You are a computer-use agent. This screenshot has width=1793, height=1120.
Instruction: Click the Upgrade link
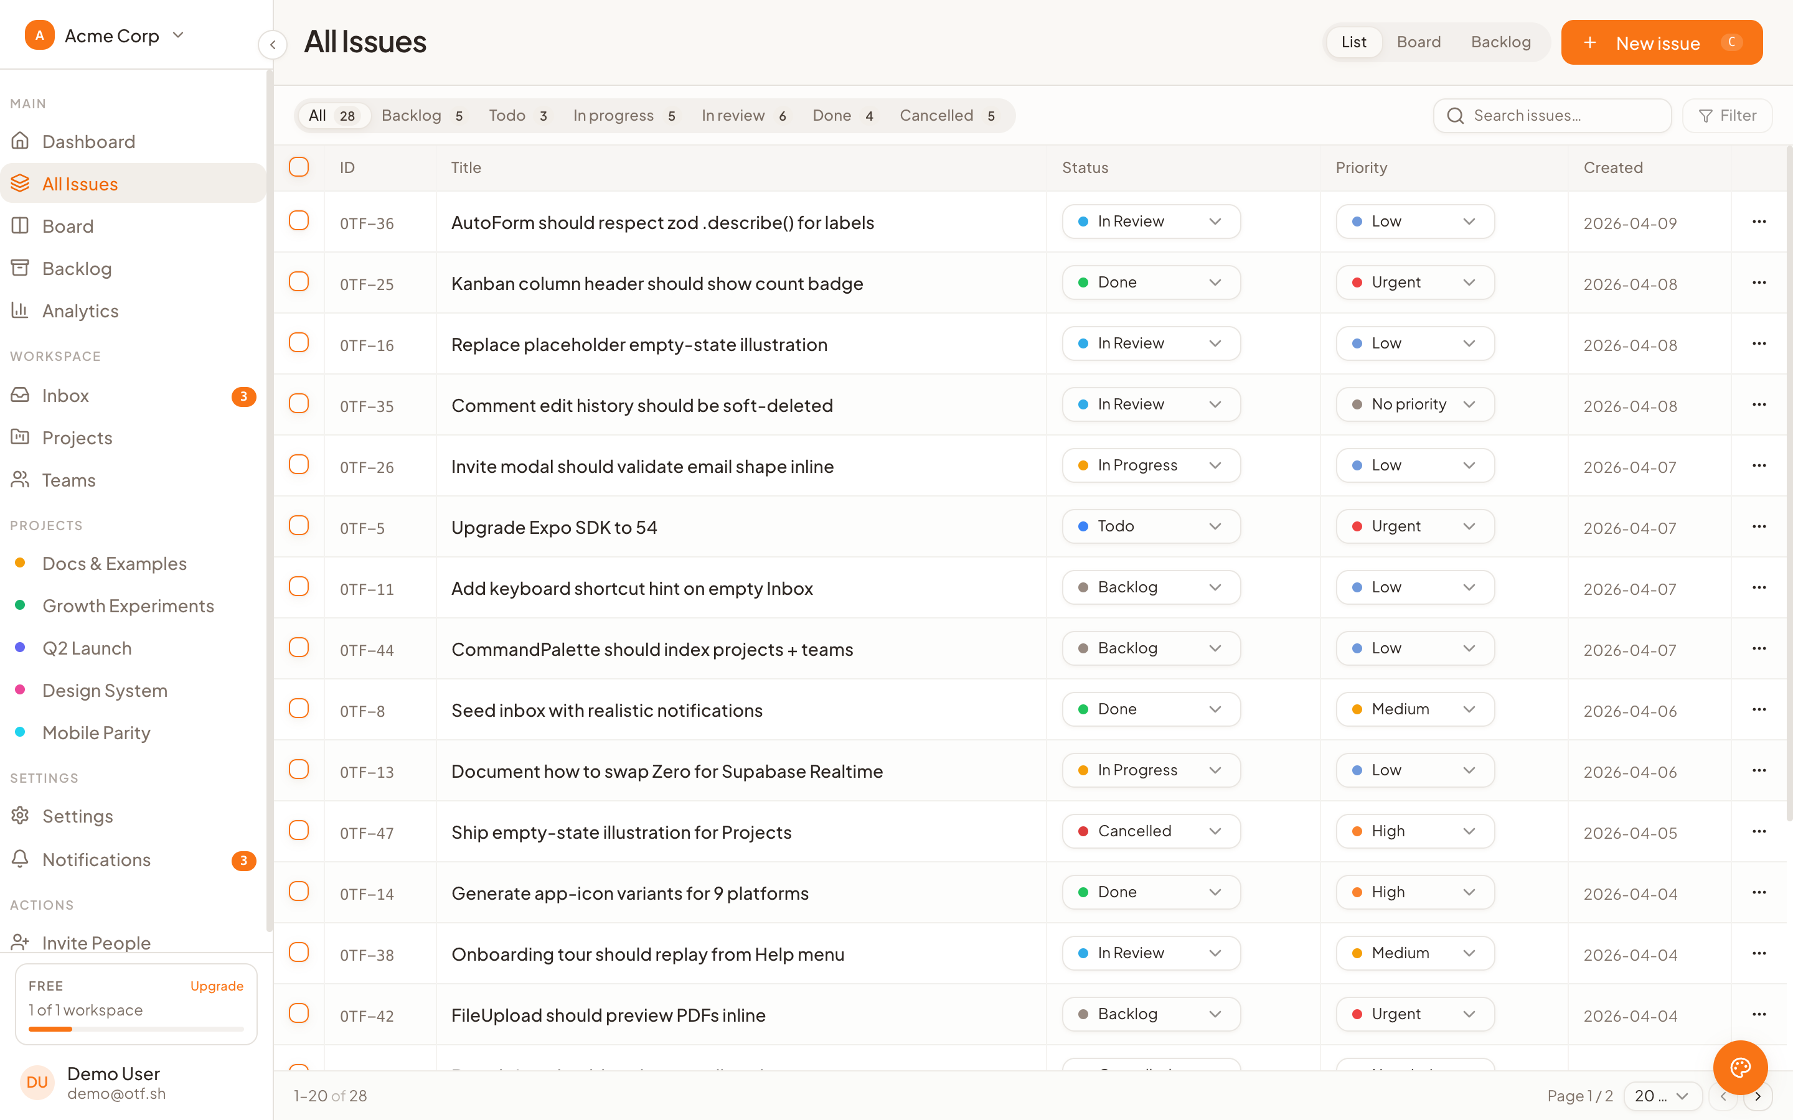pyautogui.click(x=217, y=986)
